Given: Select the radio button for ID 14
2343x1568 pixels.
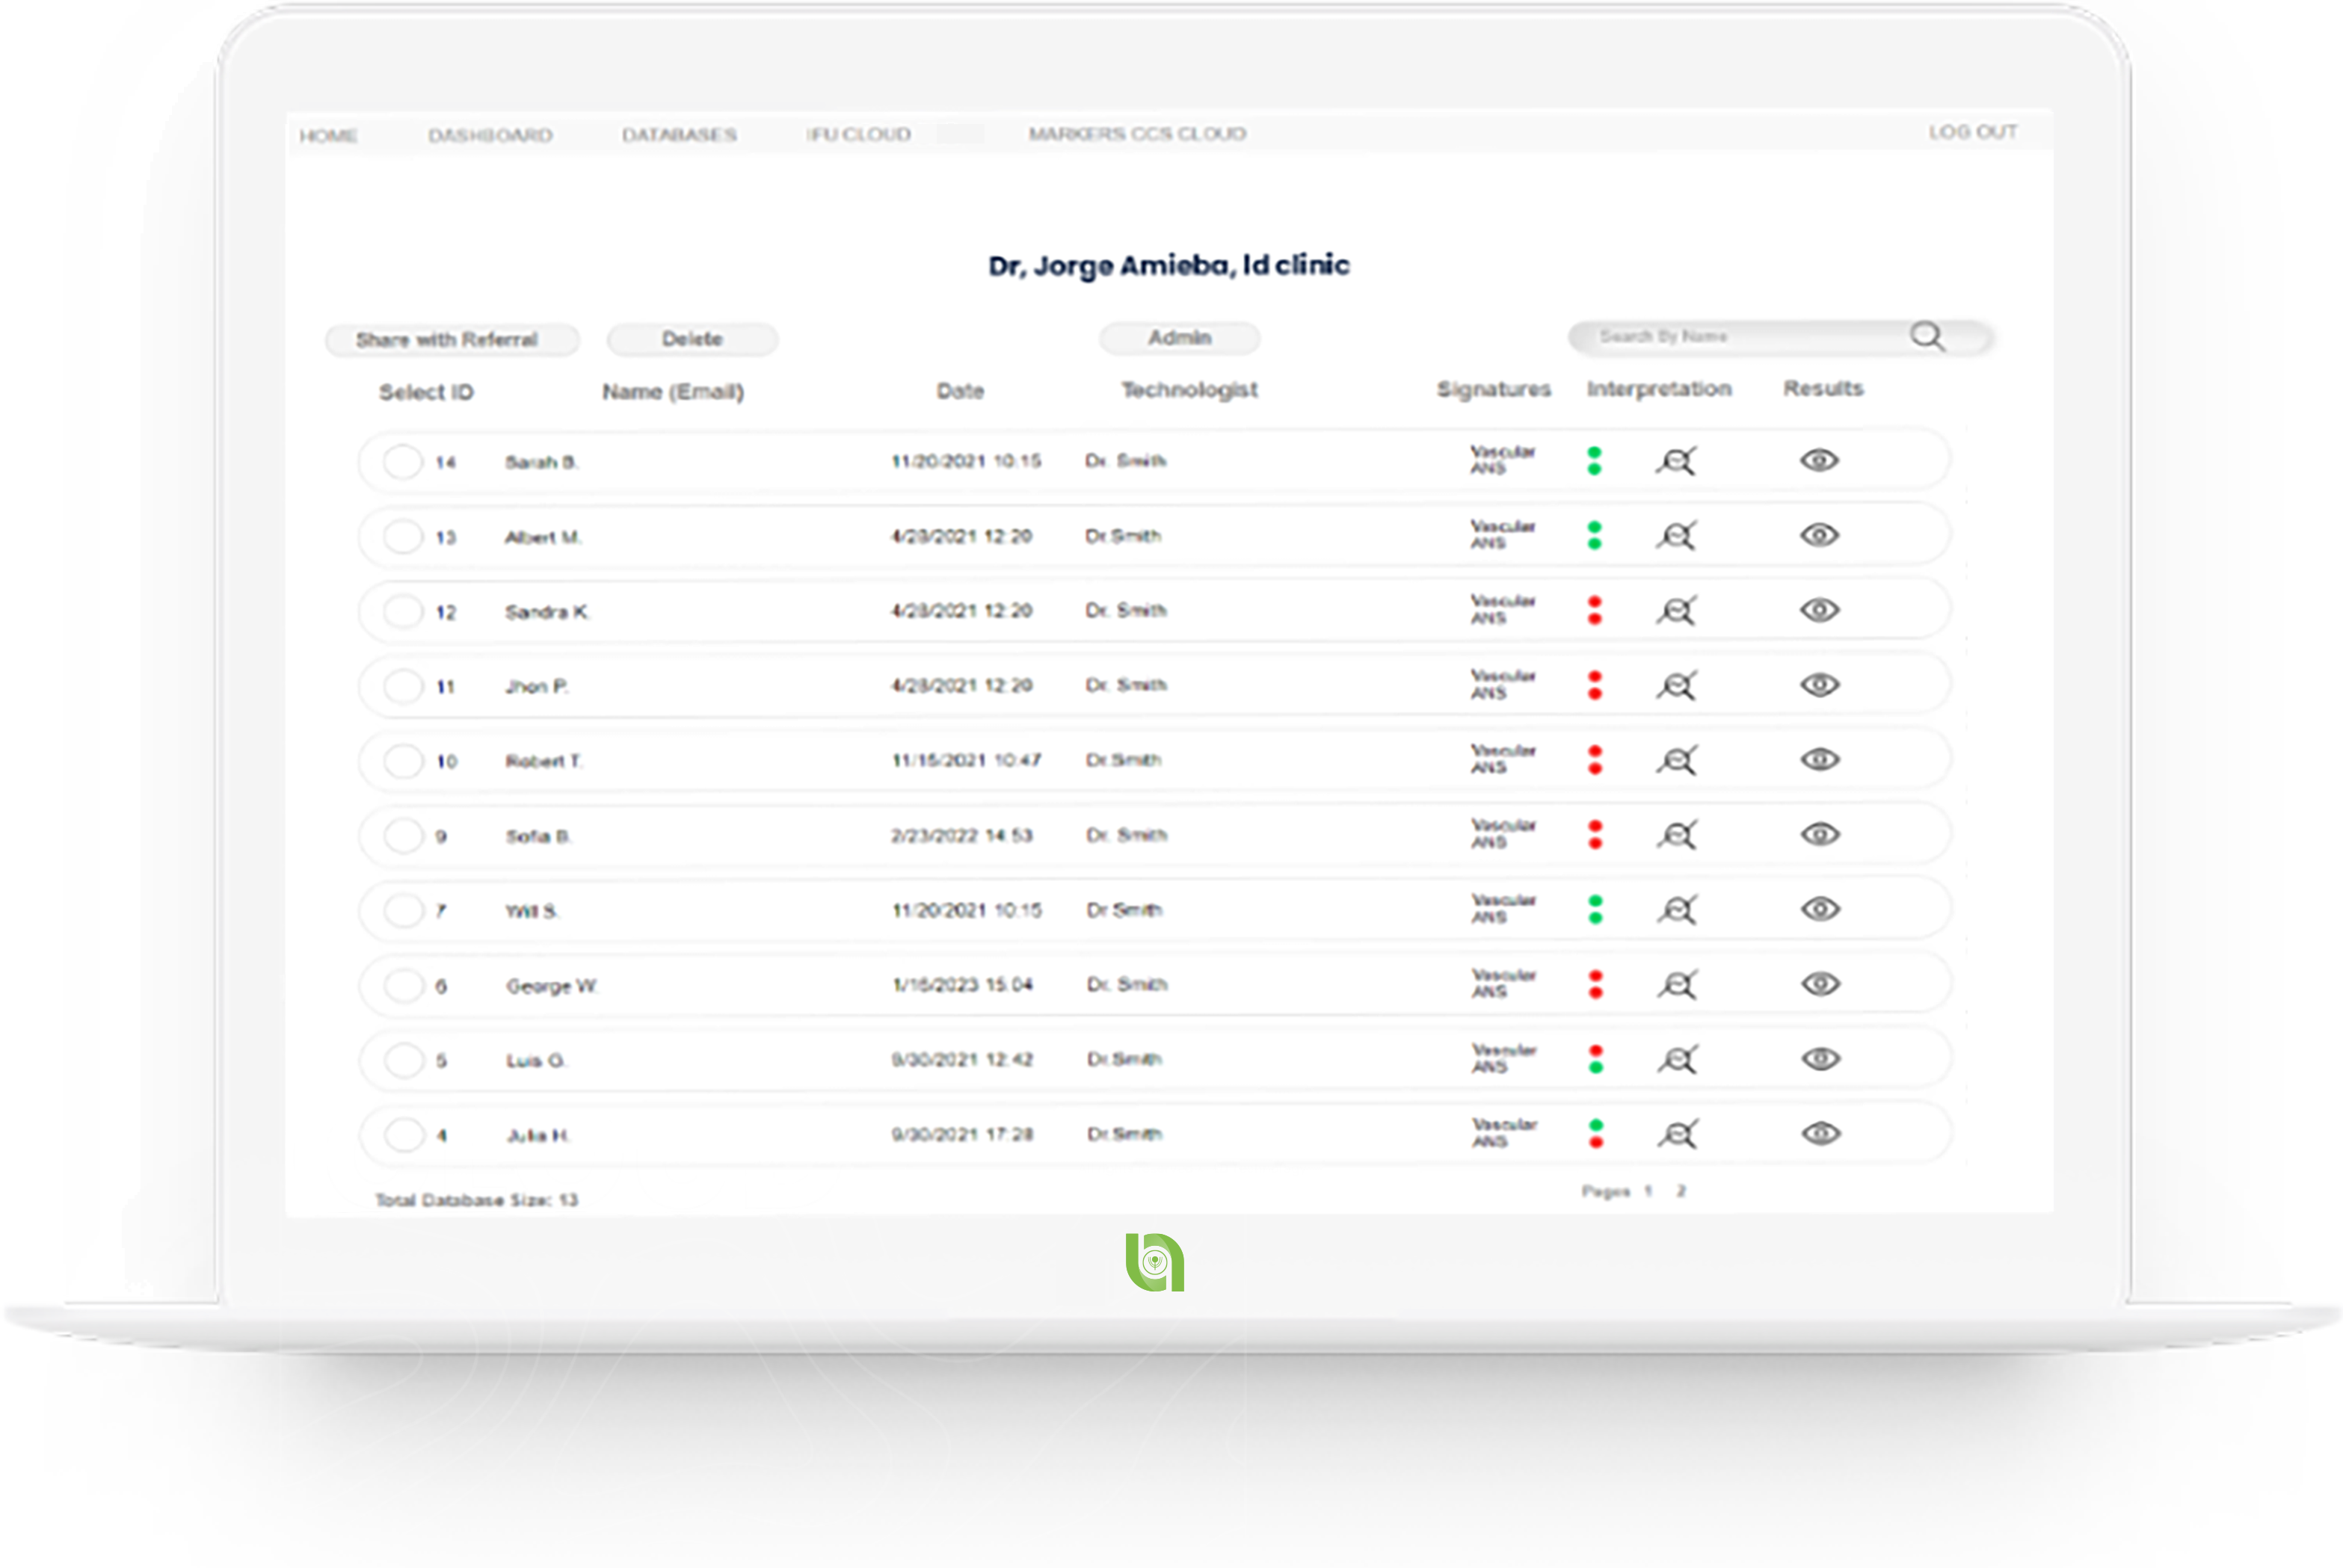Looking at the screenshot, I should [x=403, y=461].
